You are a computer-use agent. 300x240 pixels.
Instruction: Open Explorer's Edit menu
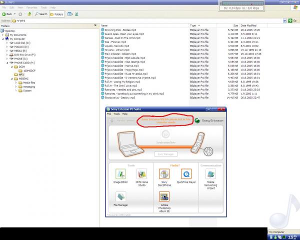[12, 7]
